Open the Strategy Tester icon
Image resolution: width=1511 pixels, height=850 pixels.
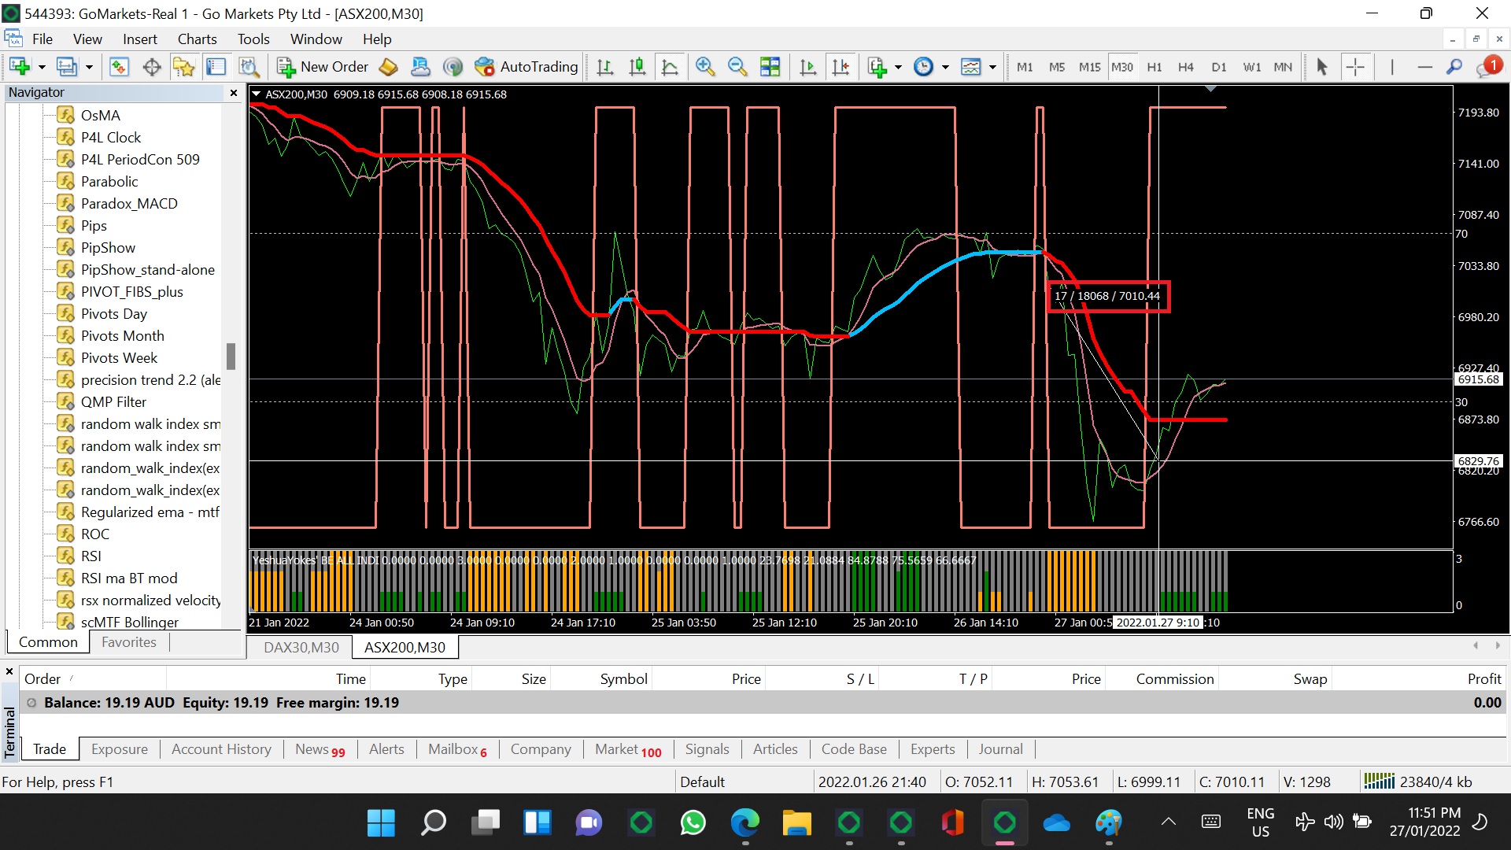tap(249, 67)
